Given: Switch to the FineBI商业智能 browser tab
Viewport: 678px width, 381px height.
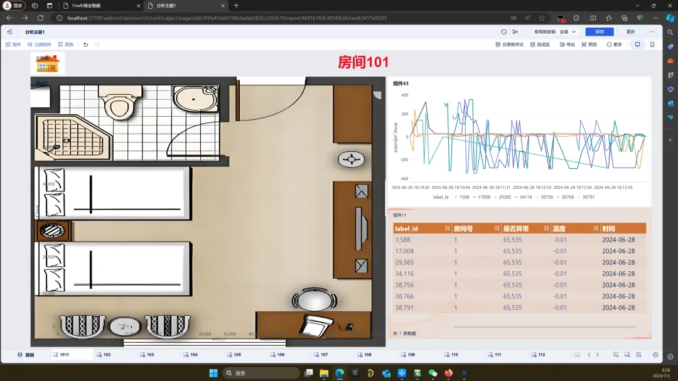Looking at the screenshot, I should pos(100,6).
